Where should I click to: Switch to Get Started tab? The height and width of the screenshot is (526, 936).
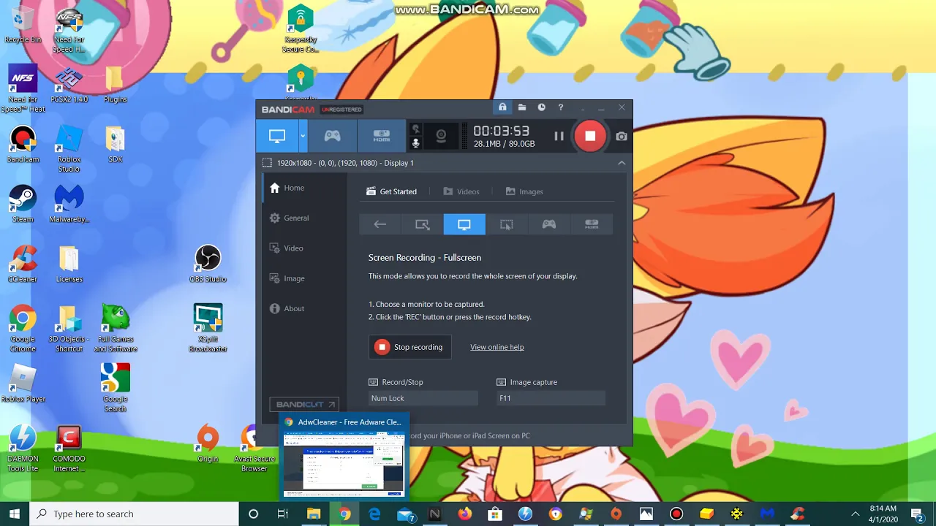(391, 191)
